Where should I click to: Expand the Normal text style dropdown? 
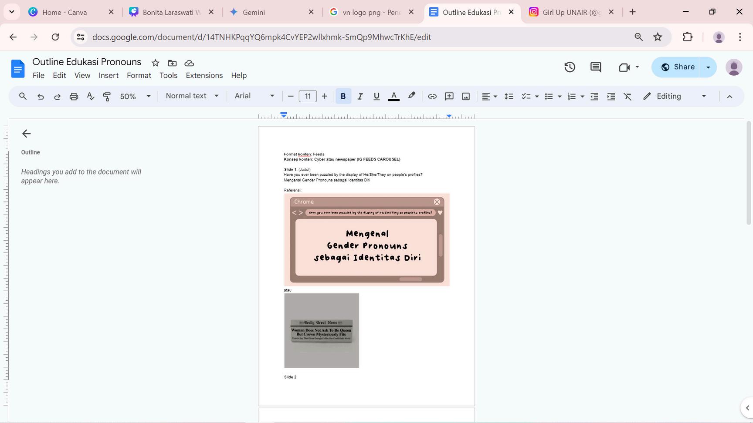point(192,96)
